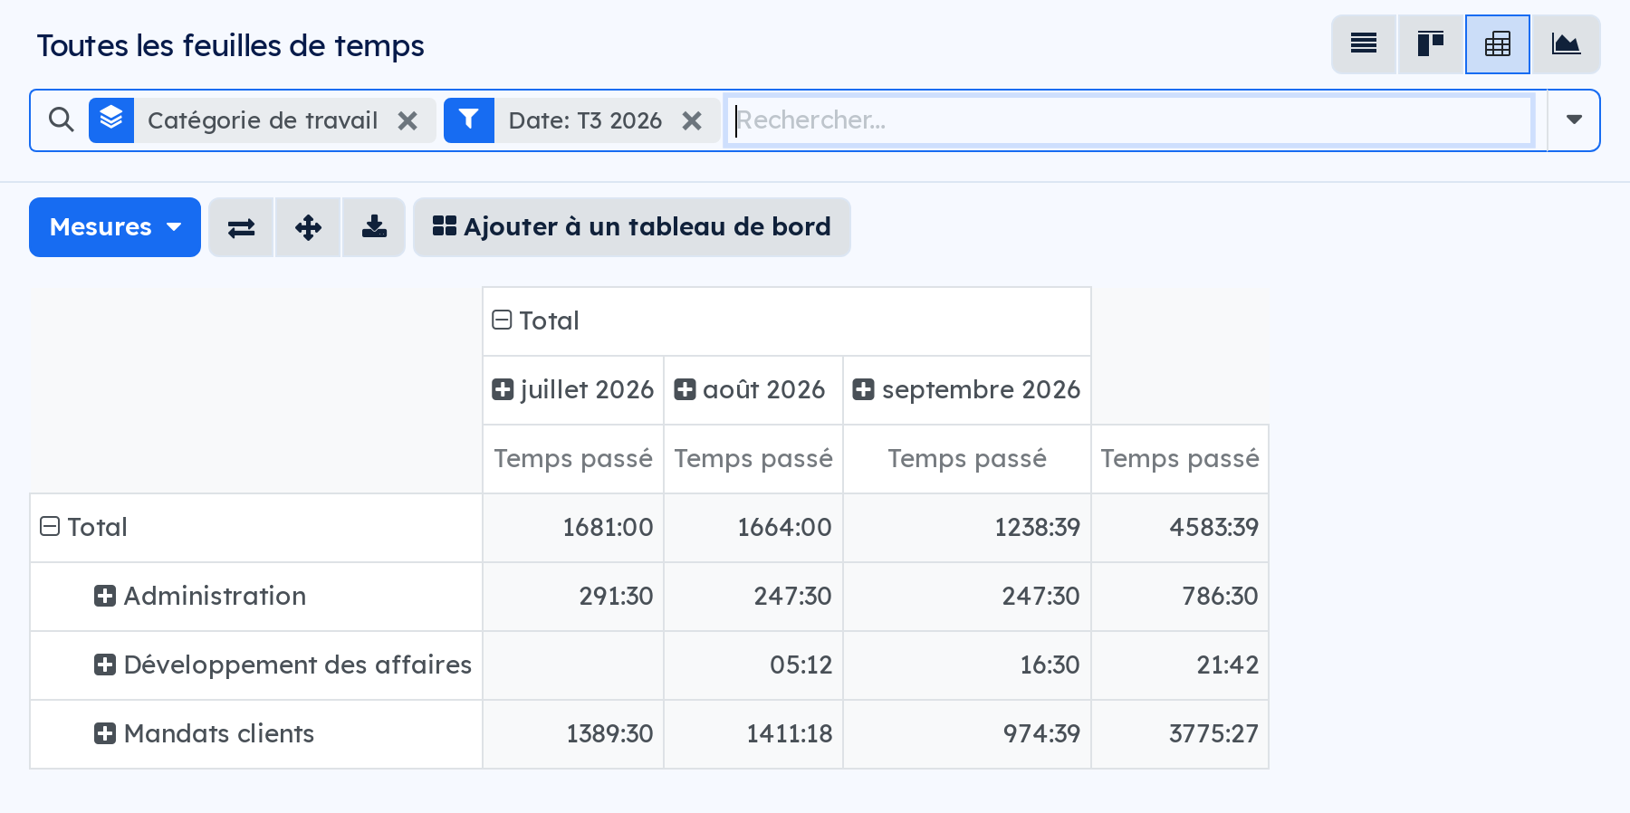
Task: Click the Mandats clients total 3775:27
Action: point(1180,734)
